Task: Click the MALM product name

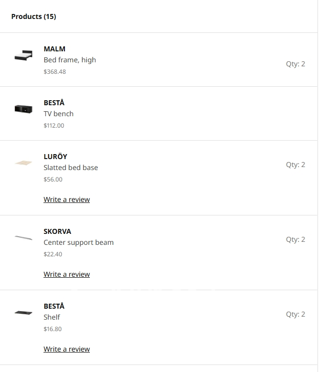Action: click(54, 49)
